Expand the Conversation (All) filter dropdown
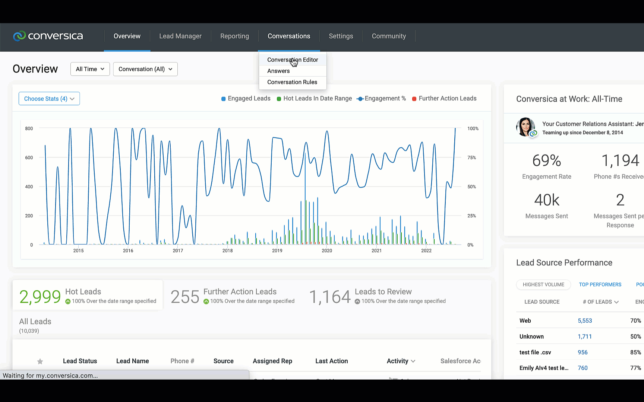 click(x=145, y=69)
